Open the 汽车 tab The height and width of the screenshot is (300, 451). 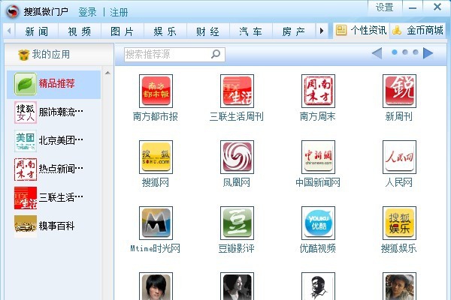[251, 31]
